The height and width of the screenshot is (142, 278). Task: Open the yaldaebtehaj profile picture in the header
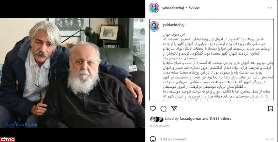click(154, 8)
